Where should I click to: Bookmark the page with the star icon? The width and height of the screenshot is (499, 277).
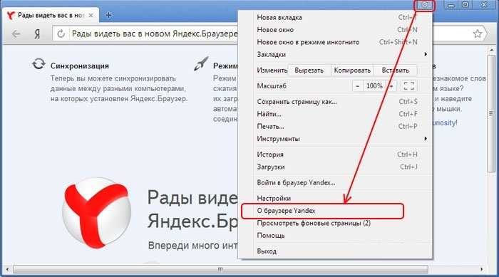click(477, 33)
